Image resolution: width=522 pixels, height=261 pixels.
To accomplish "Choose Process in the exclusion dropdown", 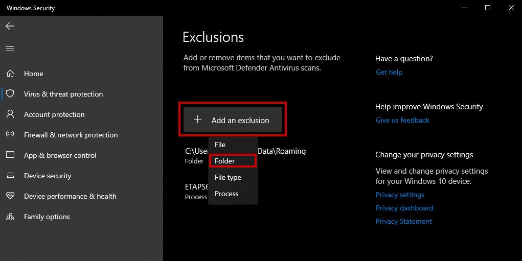I will (x=226, y=194).
